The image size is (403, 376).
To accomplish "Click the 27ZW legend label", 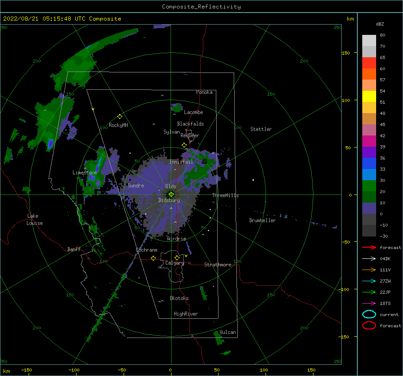I will (x=385, y=281).
